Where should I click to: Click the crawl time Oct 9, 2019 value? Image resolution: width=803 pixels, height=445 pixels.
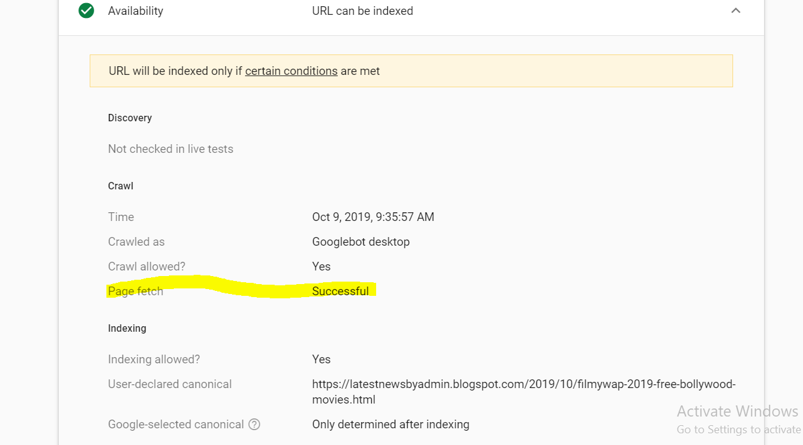click(x=373, y=217)
